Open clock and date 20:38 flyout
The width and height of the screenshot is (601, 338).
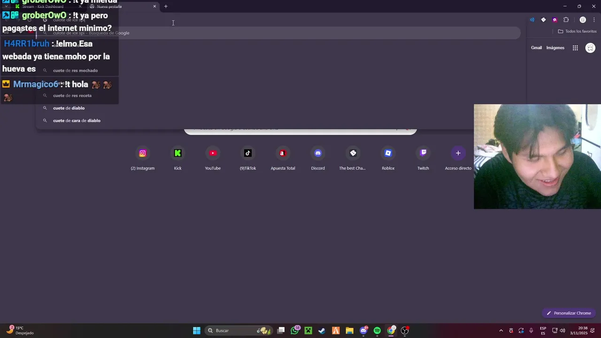click(579, 330)
